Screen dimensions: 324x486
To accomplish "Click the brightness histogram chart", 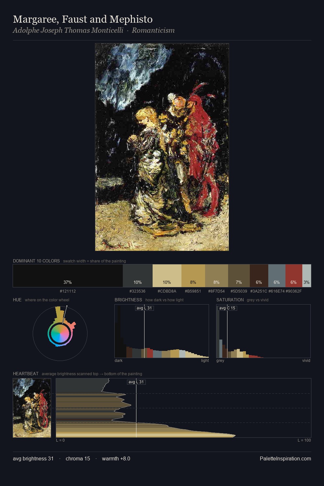I will coord(162,331).
